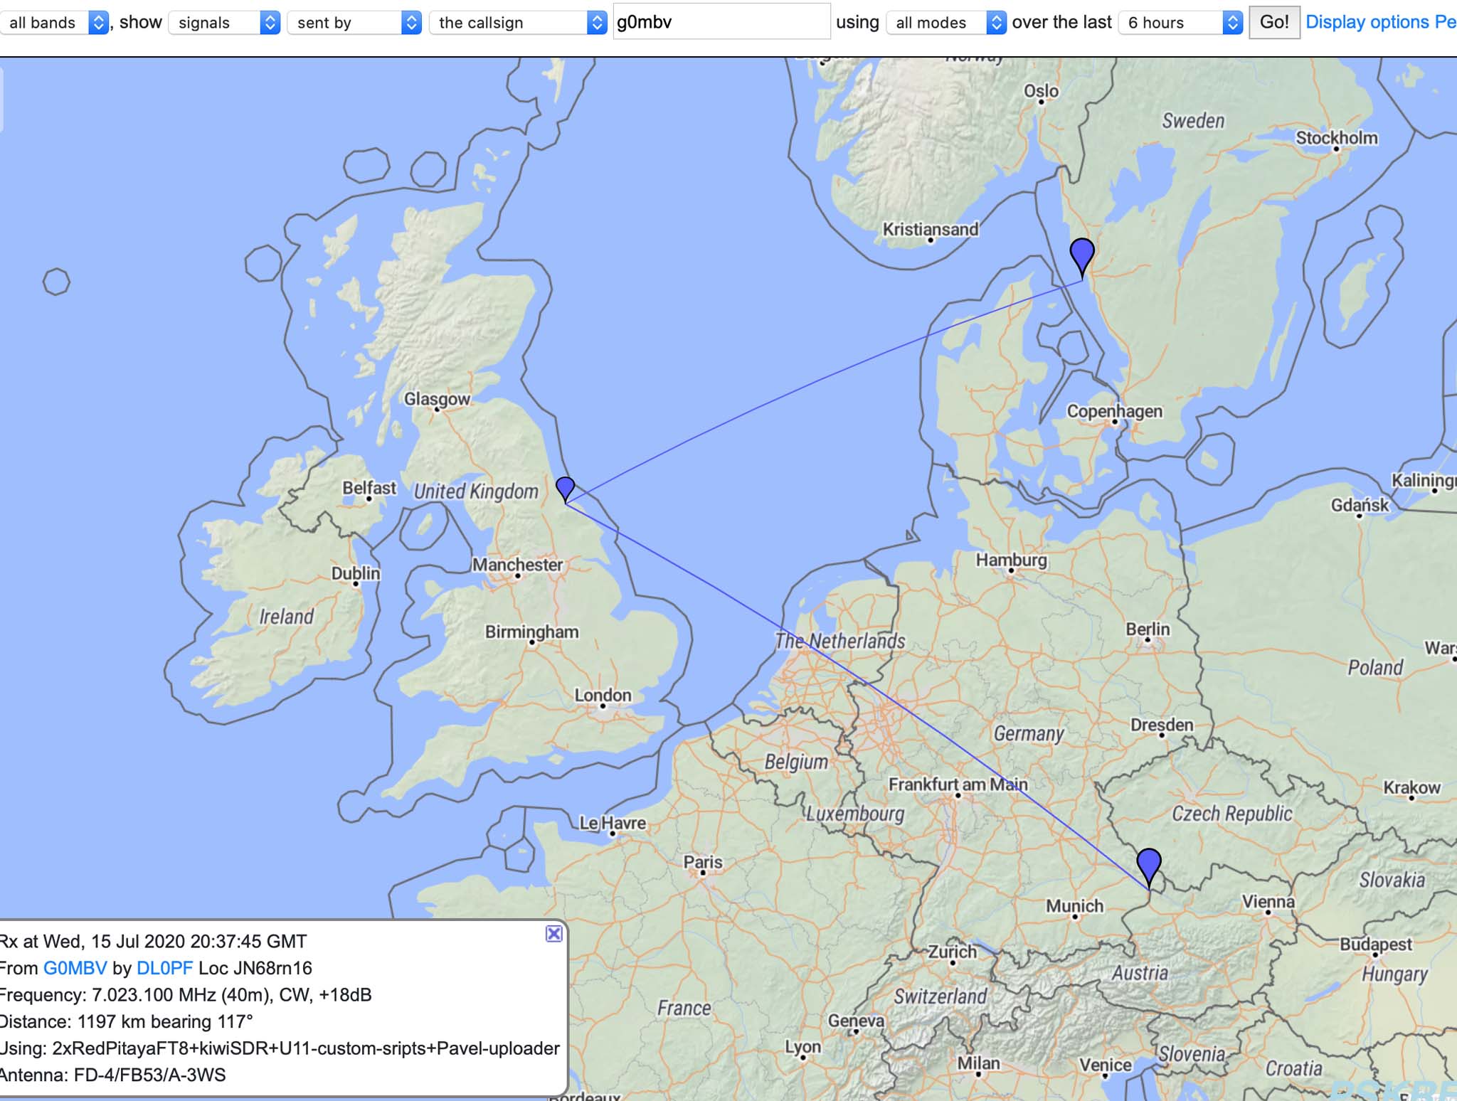This screenshot has width=1457, height=1101.
Task: Click the DL0PF receiver marker near Austria
Action: tap(1148, 863)
